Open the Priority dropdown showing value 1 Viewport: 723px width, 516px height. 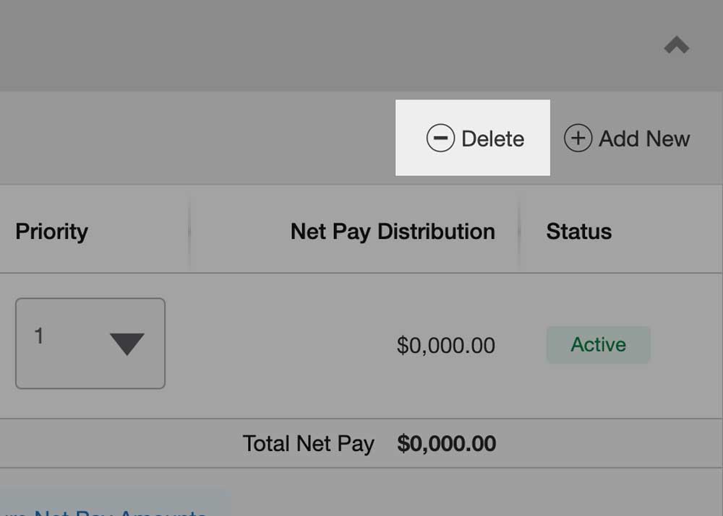tap(90, 343)
